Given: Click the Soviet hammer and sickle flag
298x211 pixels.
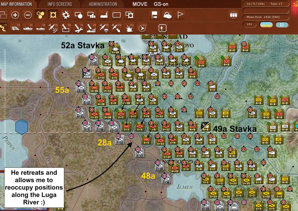Looking at the screenshot, I should point(295,5).
